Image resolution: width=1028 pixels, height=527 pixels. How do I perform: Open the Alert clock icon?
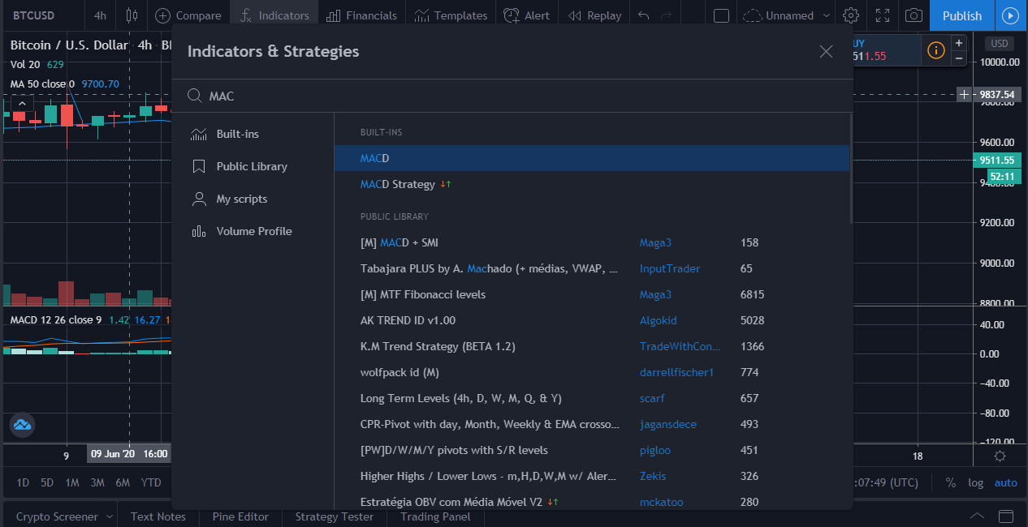coord(512,15)
